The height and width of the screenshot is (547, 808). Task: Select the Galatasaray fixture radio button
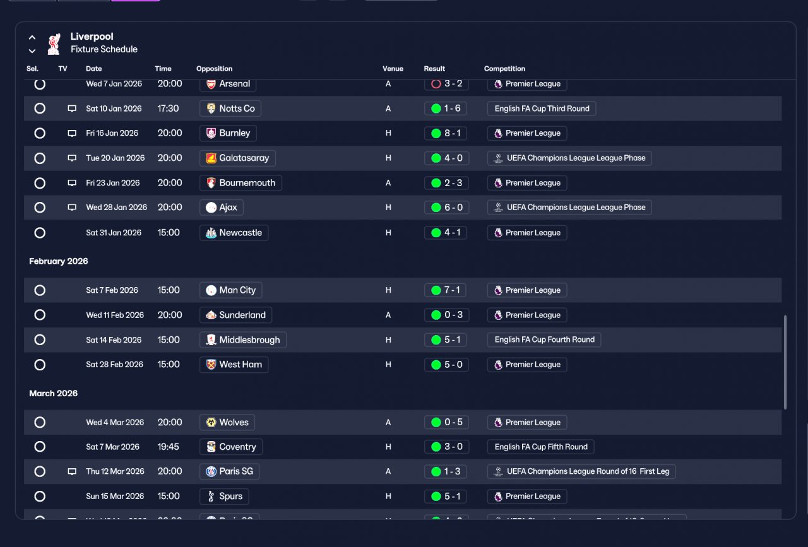click(x=40, y=158)
